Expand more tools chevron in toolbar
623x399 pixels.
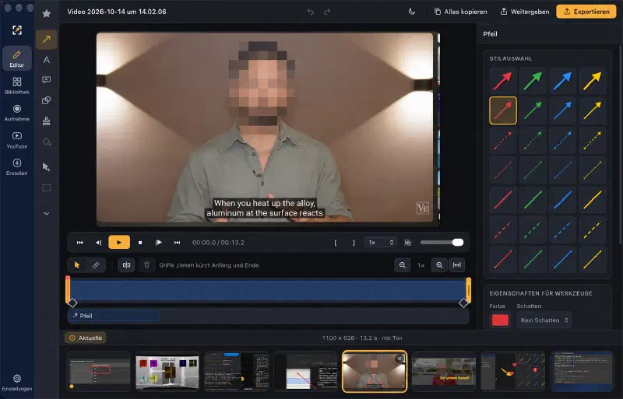coord(47,214)
